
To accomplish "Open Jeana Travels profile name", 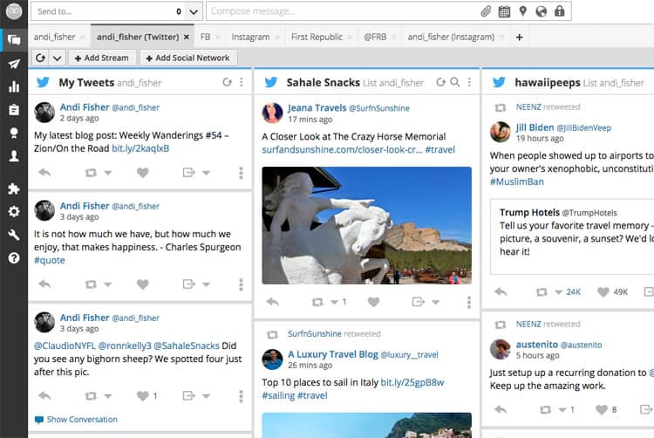I will [x=317, y=107].
